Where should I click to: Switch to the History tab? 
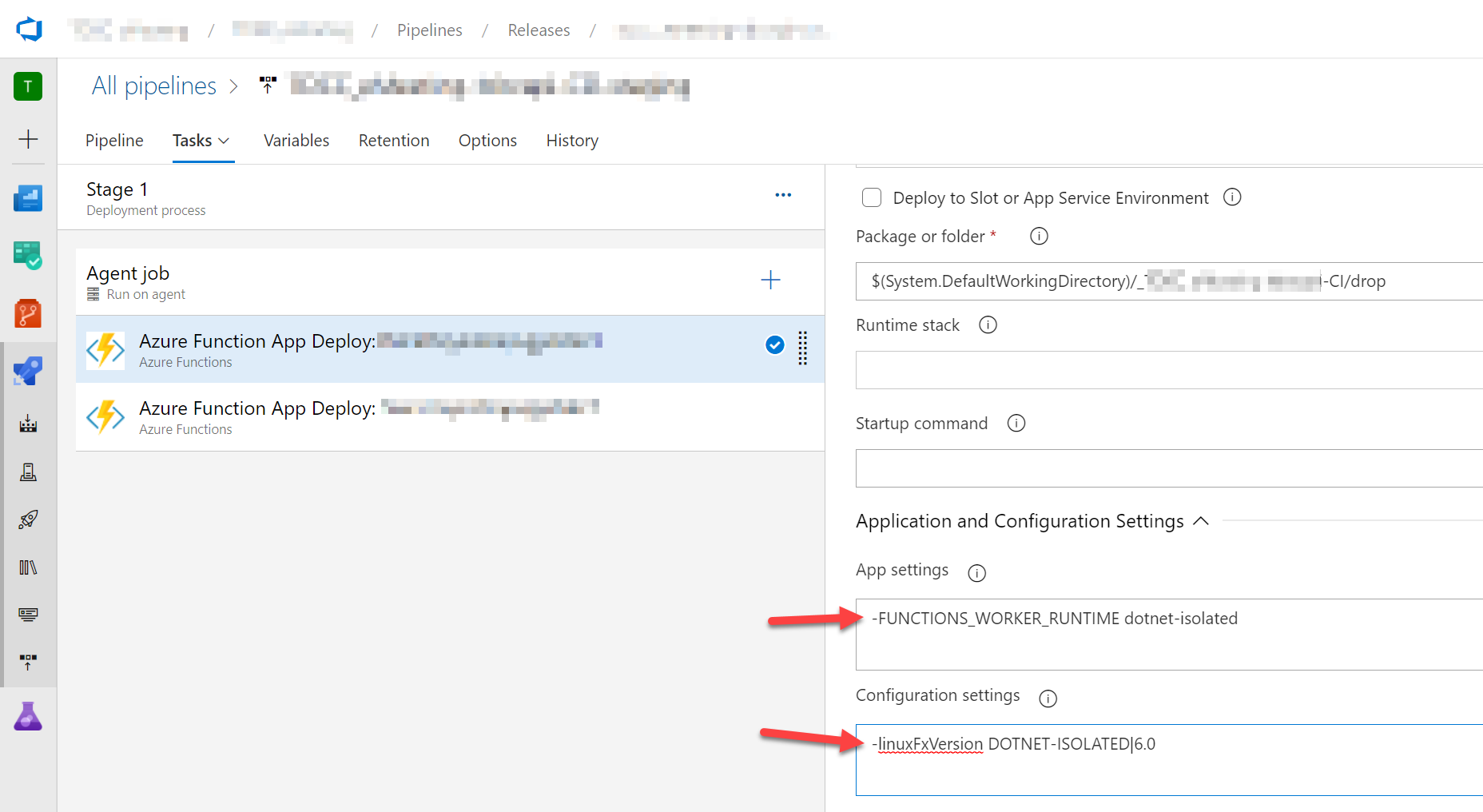point(572,141)
